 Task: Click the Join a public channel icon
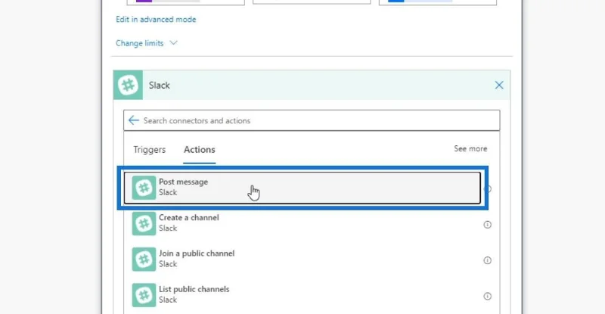click(144, 260)
